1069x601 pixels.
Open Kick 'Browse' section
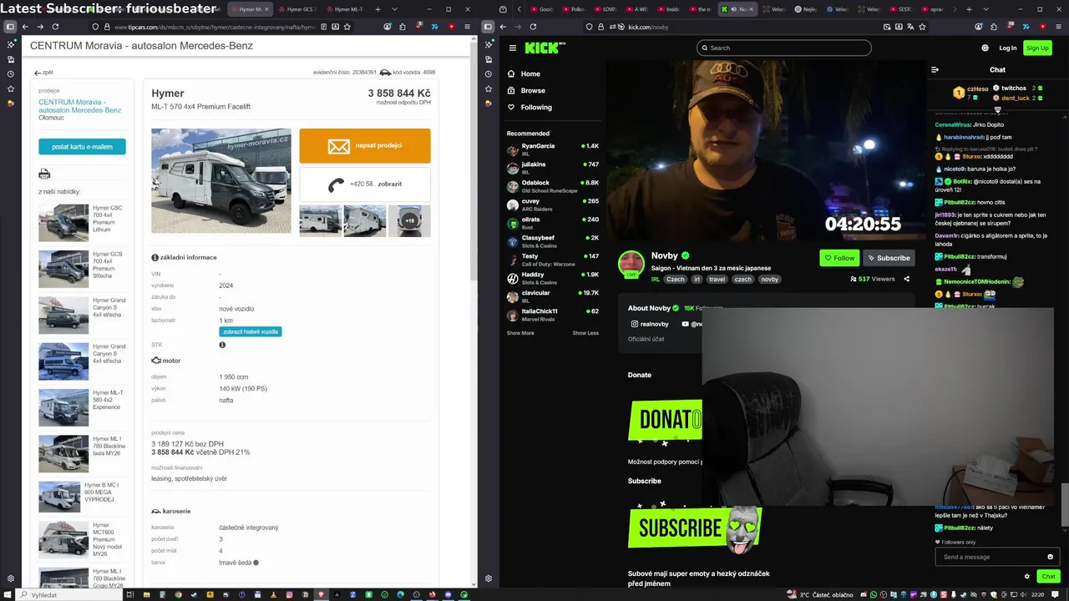point(526,90)
